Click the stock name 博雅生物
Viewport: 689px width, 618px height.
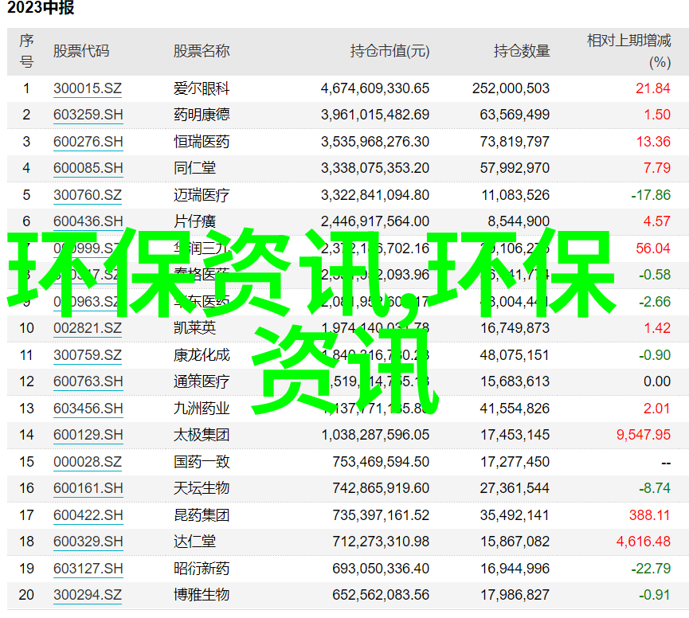click(202, 595)
